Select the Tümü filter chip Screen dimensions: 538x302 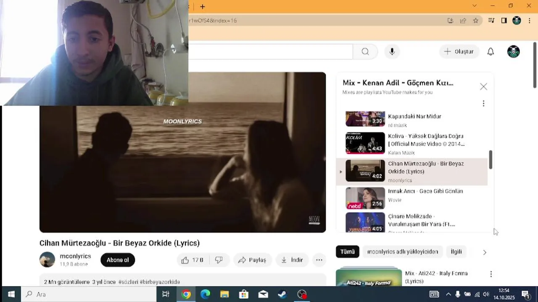[348, 252]
